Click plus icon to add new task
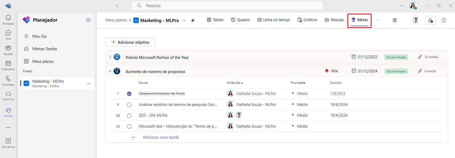Image resolution: width=455 pixels, height=158 pixels. pyautogui.click(x=133, y=137)
